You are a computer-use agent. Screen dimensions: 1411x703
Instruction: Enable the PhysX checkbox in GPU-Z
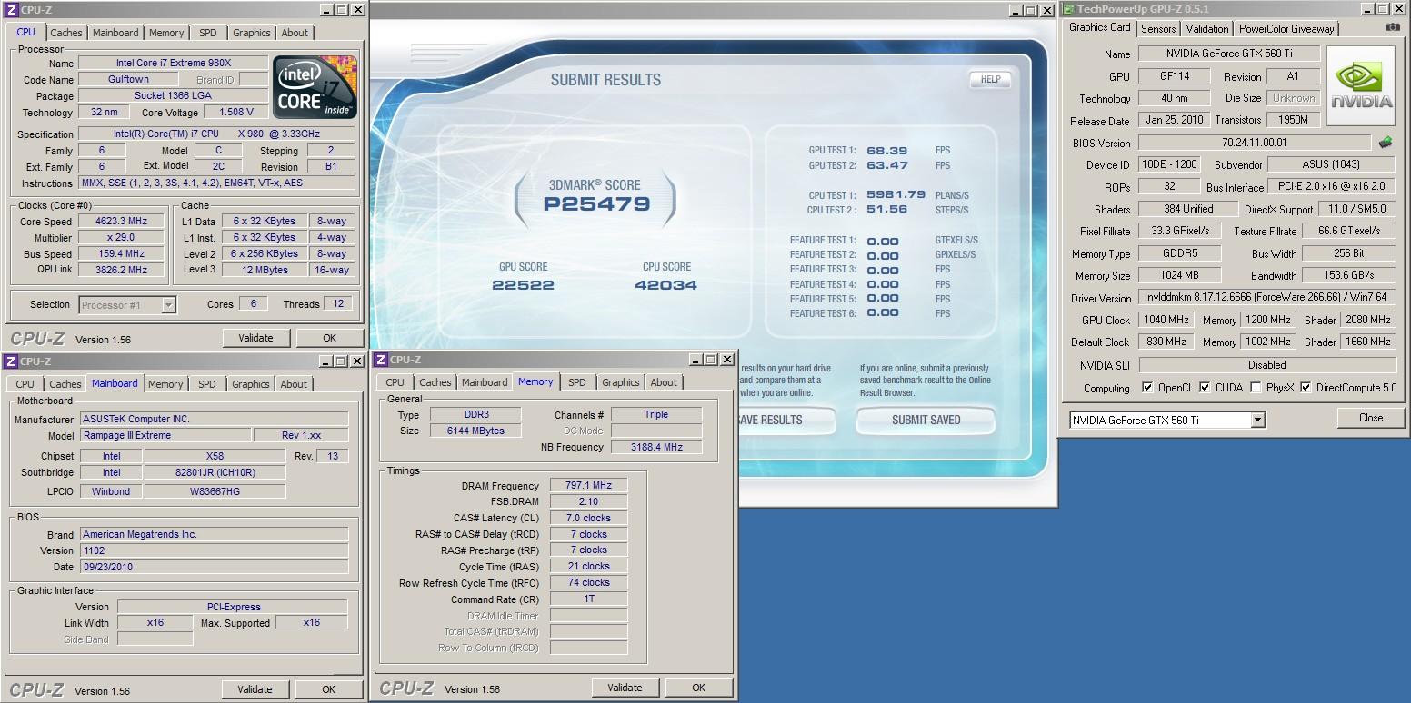[1256, 388]
